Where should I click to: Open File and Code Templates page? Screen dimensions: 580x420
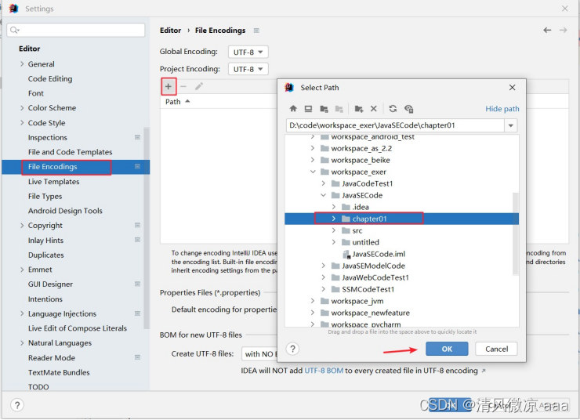click(x=70, y=152)
